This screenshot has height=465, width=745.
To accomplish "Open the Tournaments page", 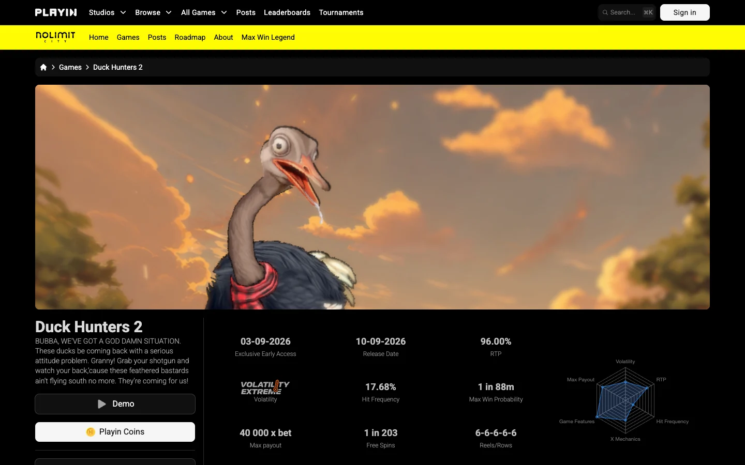I will point(341,12).
